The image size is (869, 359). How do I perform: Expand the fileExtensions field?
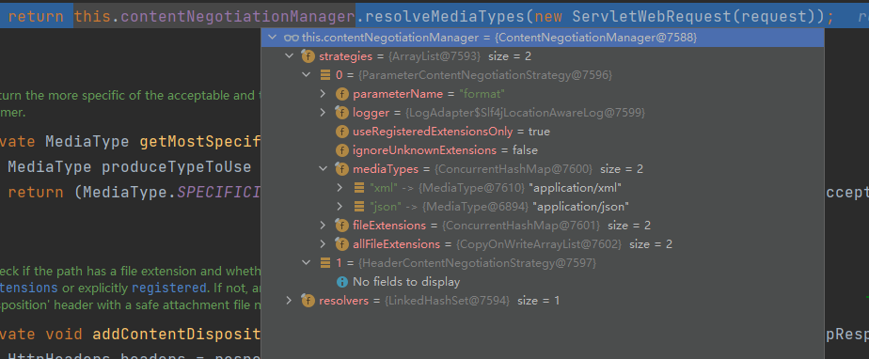[x=324, y=226]
